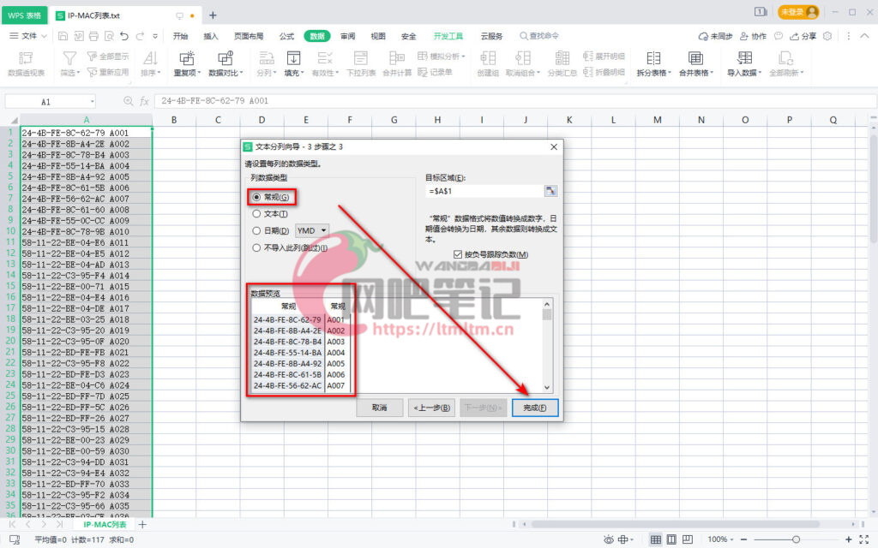This screenshot has height=548, width=878.
Task: Open the 开发工具 ribbon tab
Action: [x=448, y=36]
